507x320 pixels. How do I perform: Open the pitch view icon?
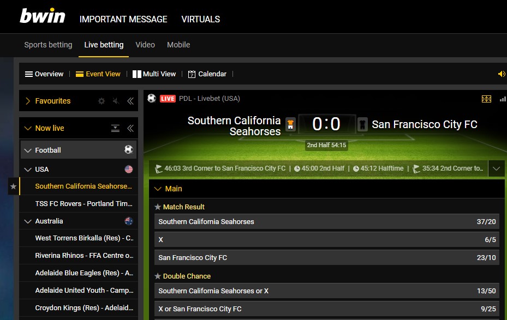(x=486, y=99)
